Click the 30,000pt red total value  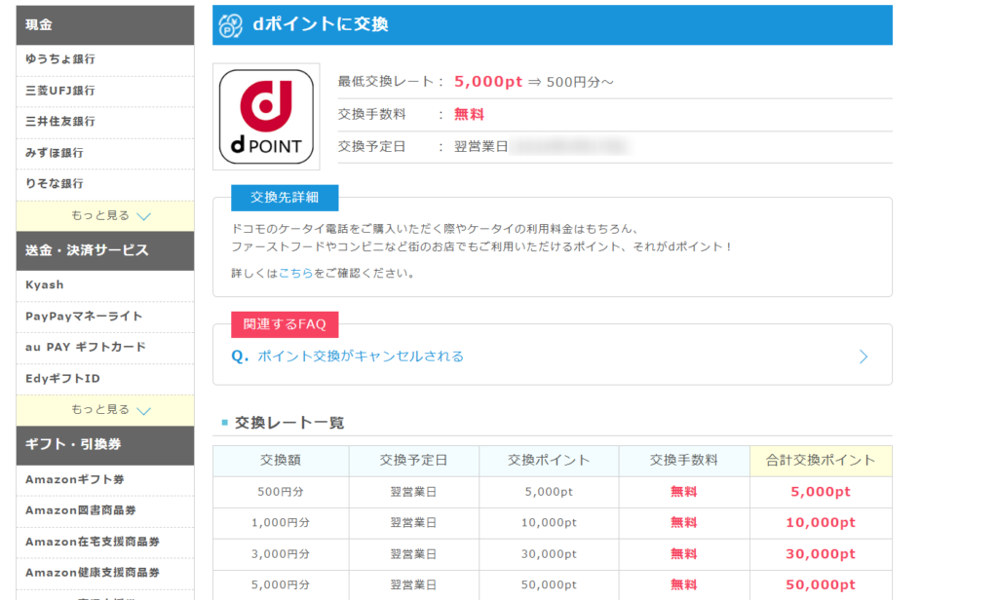point(821,554)
